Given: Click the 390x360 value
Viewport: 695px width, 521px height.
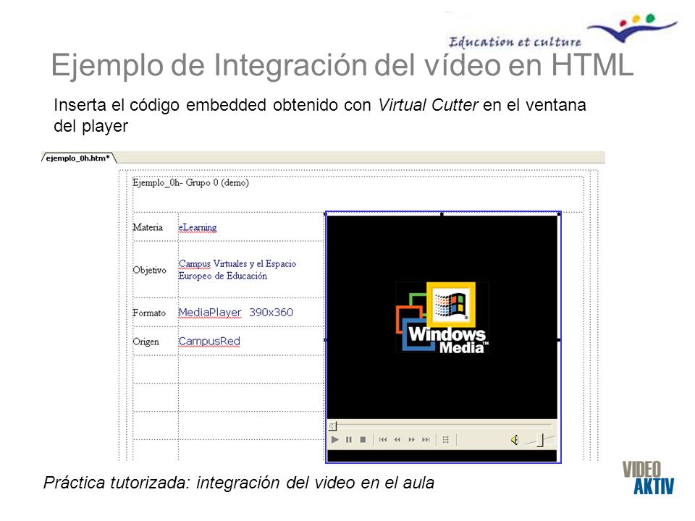Looking at the screenshot, I should pos(271,313).
